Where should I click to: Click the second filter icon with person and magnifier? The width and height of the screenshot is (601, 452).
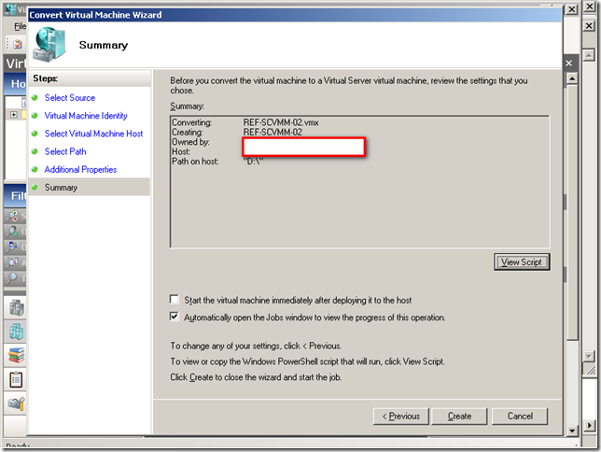(x=12, y=232)
